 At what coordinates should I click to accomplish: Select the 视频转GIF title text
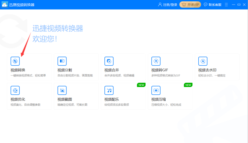tap(160, 70)
